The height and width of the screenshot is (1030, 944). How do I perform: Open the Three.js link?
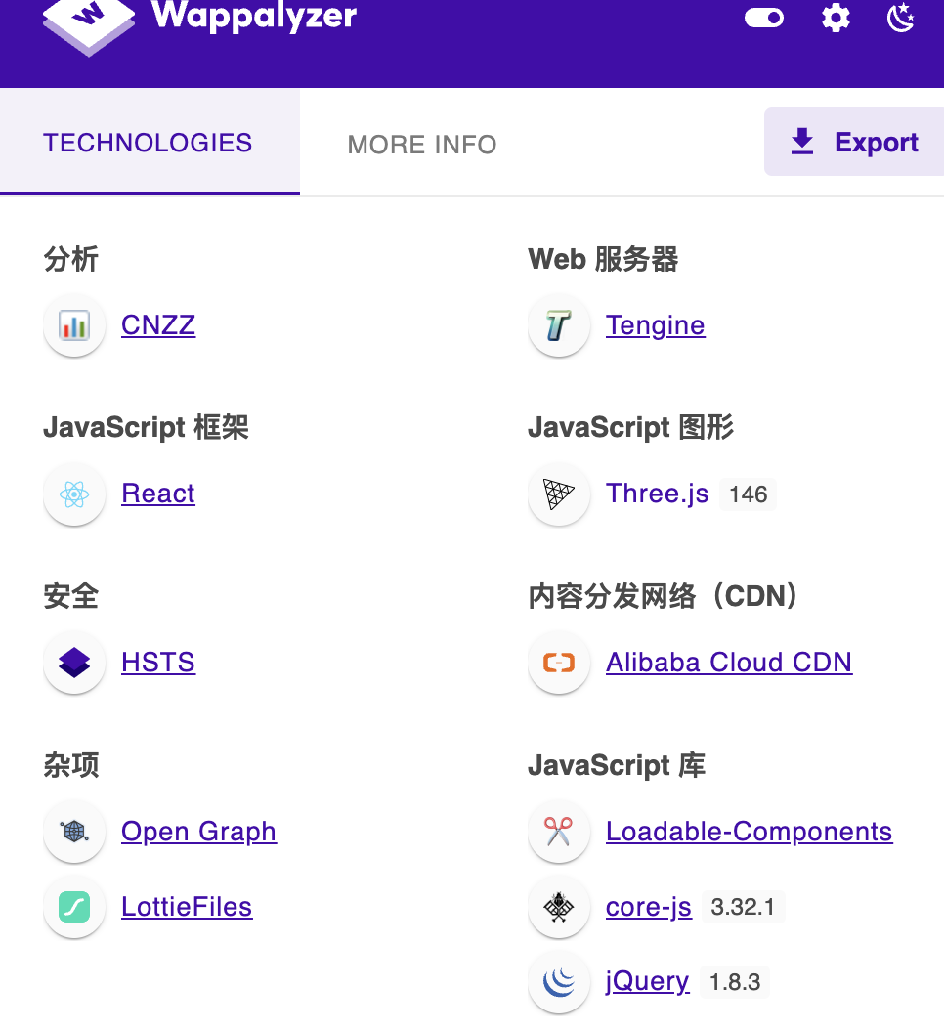click(657, 494)
